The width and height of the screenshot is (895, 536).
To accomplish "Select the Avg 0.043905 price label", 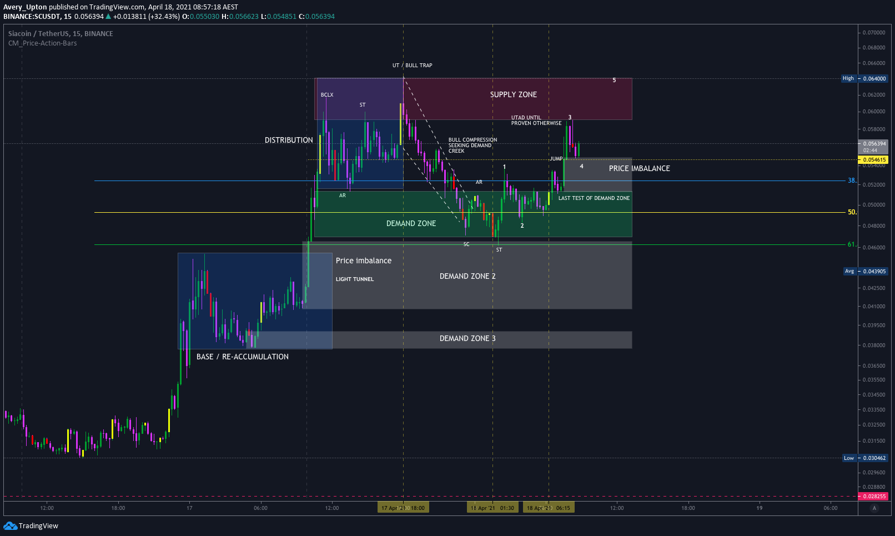I will 865,272.
